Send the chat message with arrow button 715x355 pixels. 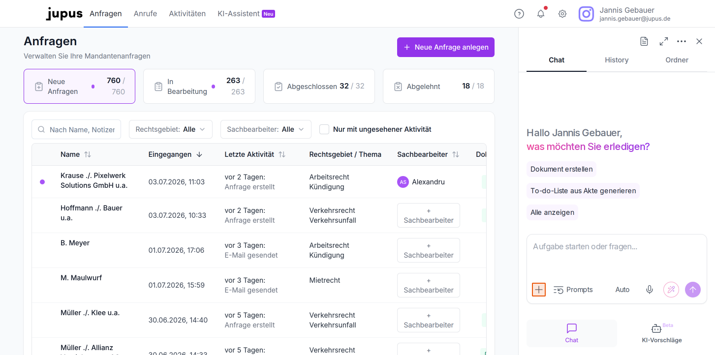coord(693,290)
